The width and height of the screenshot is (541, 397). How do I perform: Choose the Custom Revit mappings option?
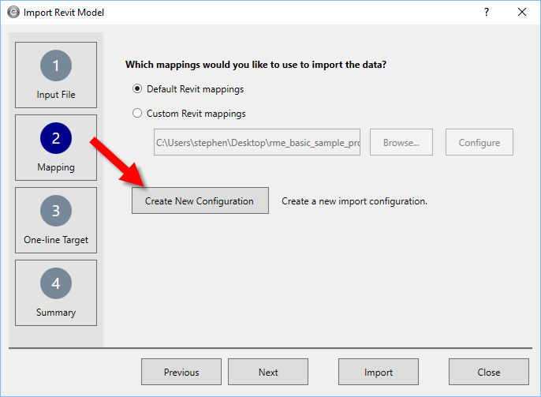tap(137, 114)
